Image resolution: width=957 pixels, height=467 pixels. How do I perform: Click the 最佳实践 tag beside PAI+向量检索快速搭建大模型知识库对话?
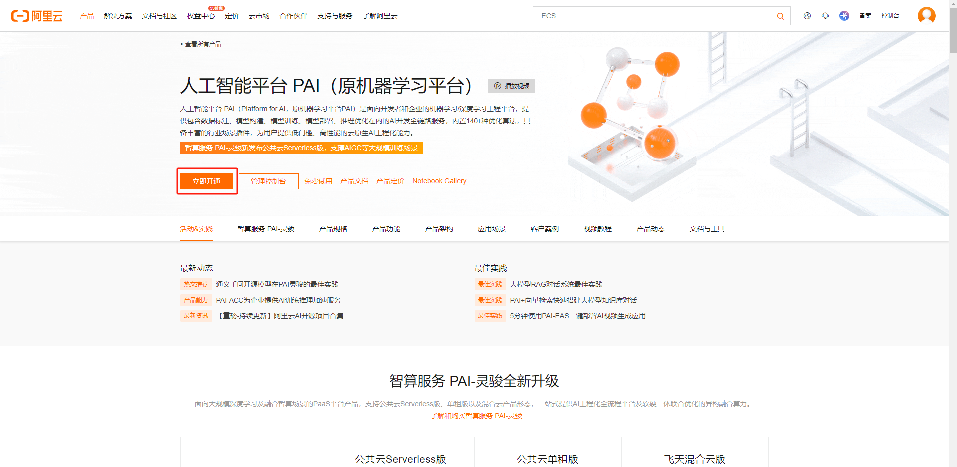click(490, 300)
